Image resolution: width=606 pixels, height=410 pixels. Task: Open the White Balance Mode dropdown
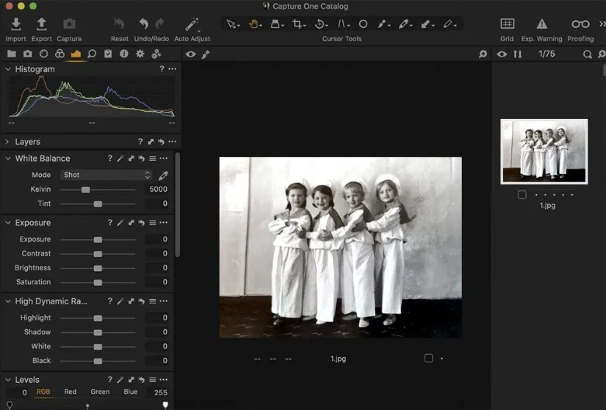tap(107, 176)
